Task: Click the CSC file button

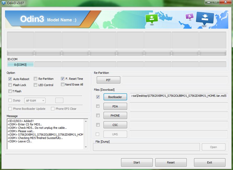Action: tap(115, 125)
